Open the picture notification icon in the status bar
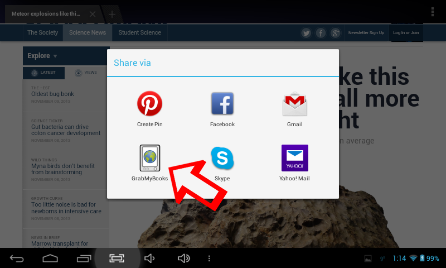Viewport: 446px width, 268px height. tap(368, 259)
